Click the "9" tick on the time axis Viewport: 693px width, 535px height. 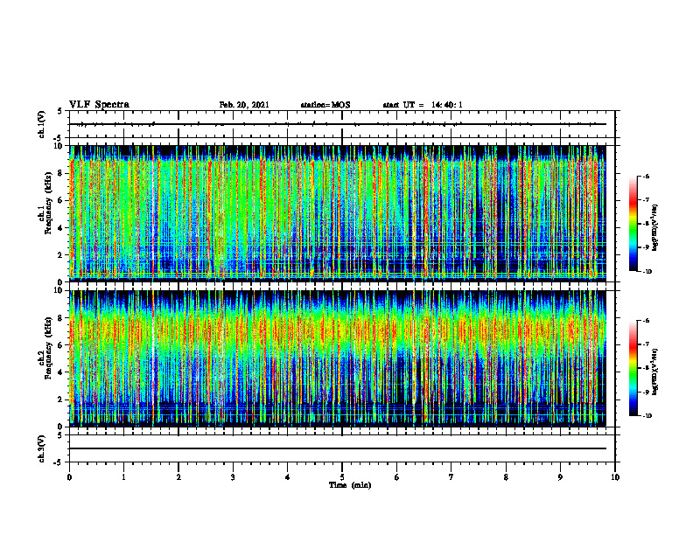[560, 477]
